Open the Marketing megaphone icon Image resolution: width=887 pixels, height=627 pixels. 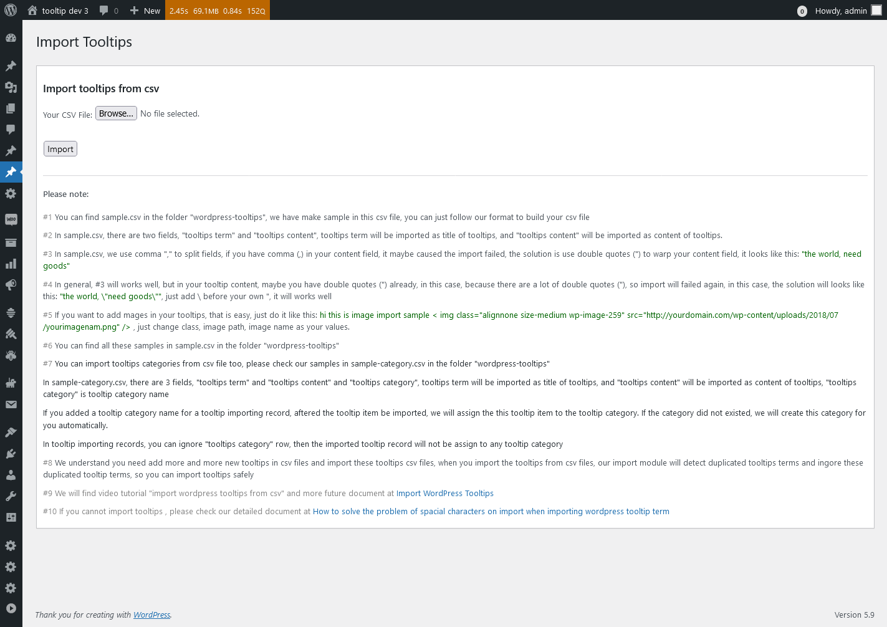tap(11, 285)
